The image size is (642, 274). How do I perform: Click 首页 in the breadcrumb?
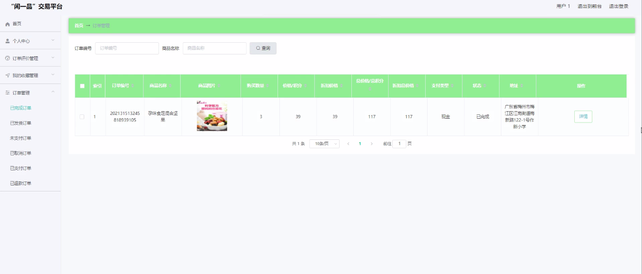coord(79,26)
